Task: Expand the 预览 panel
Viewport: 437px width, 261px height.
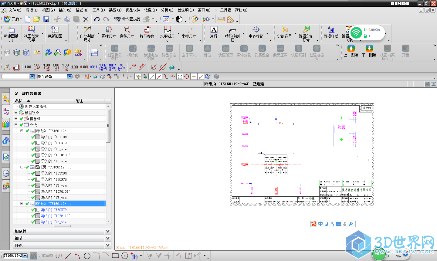Action: coord(107,245)
